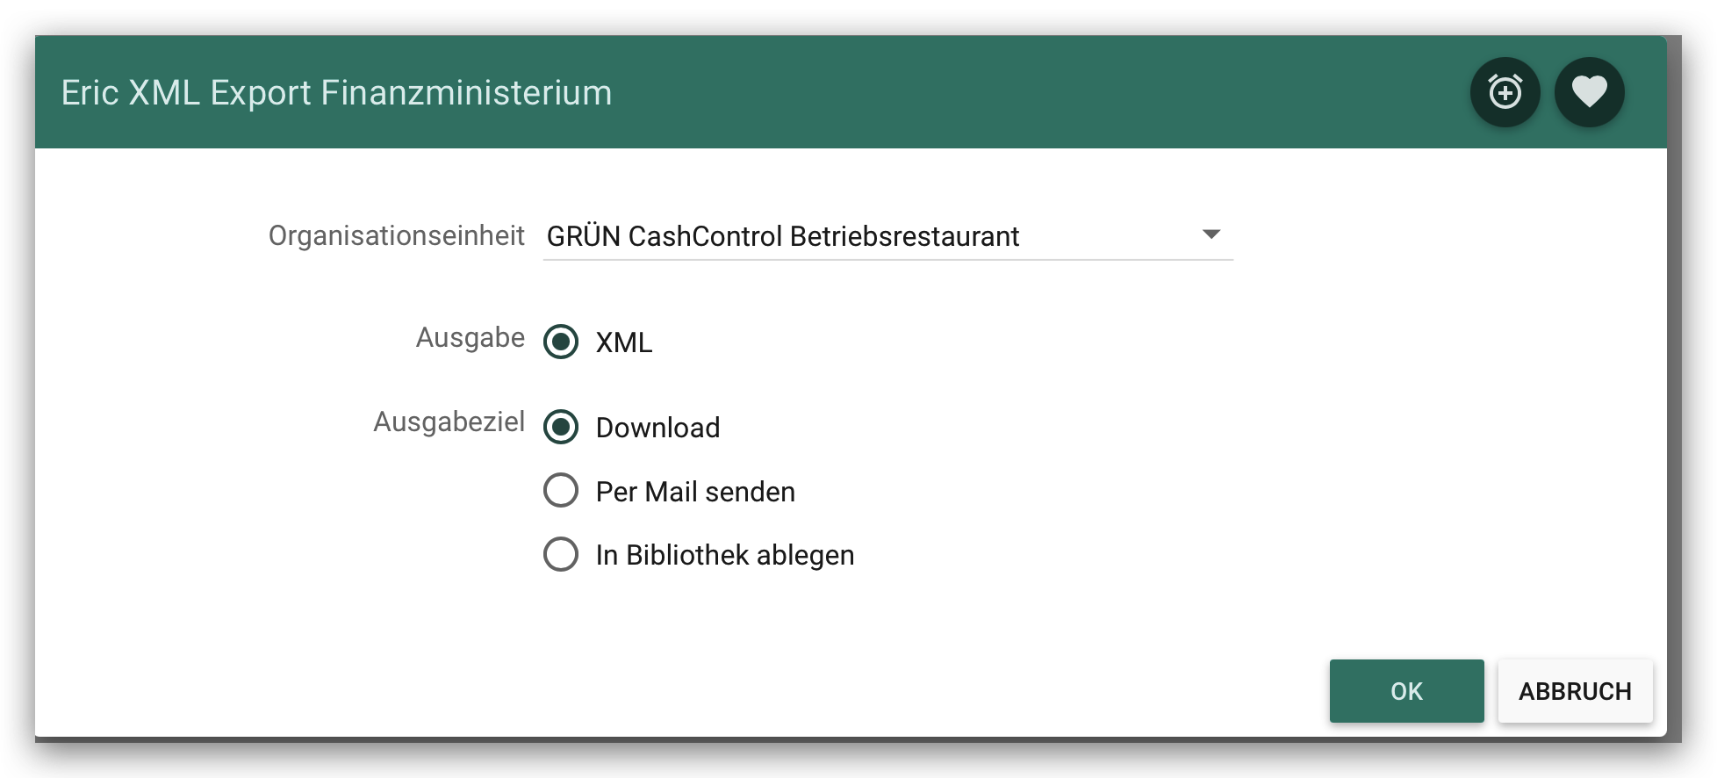Image resolution: width=1717 pixels, height=778 pixels.
Task: Choose the Download radio button
Action: click(x=561, y=428)
